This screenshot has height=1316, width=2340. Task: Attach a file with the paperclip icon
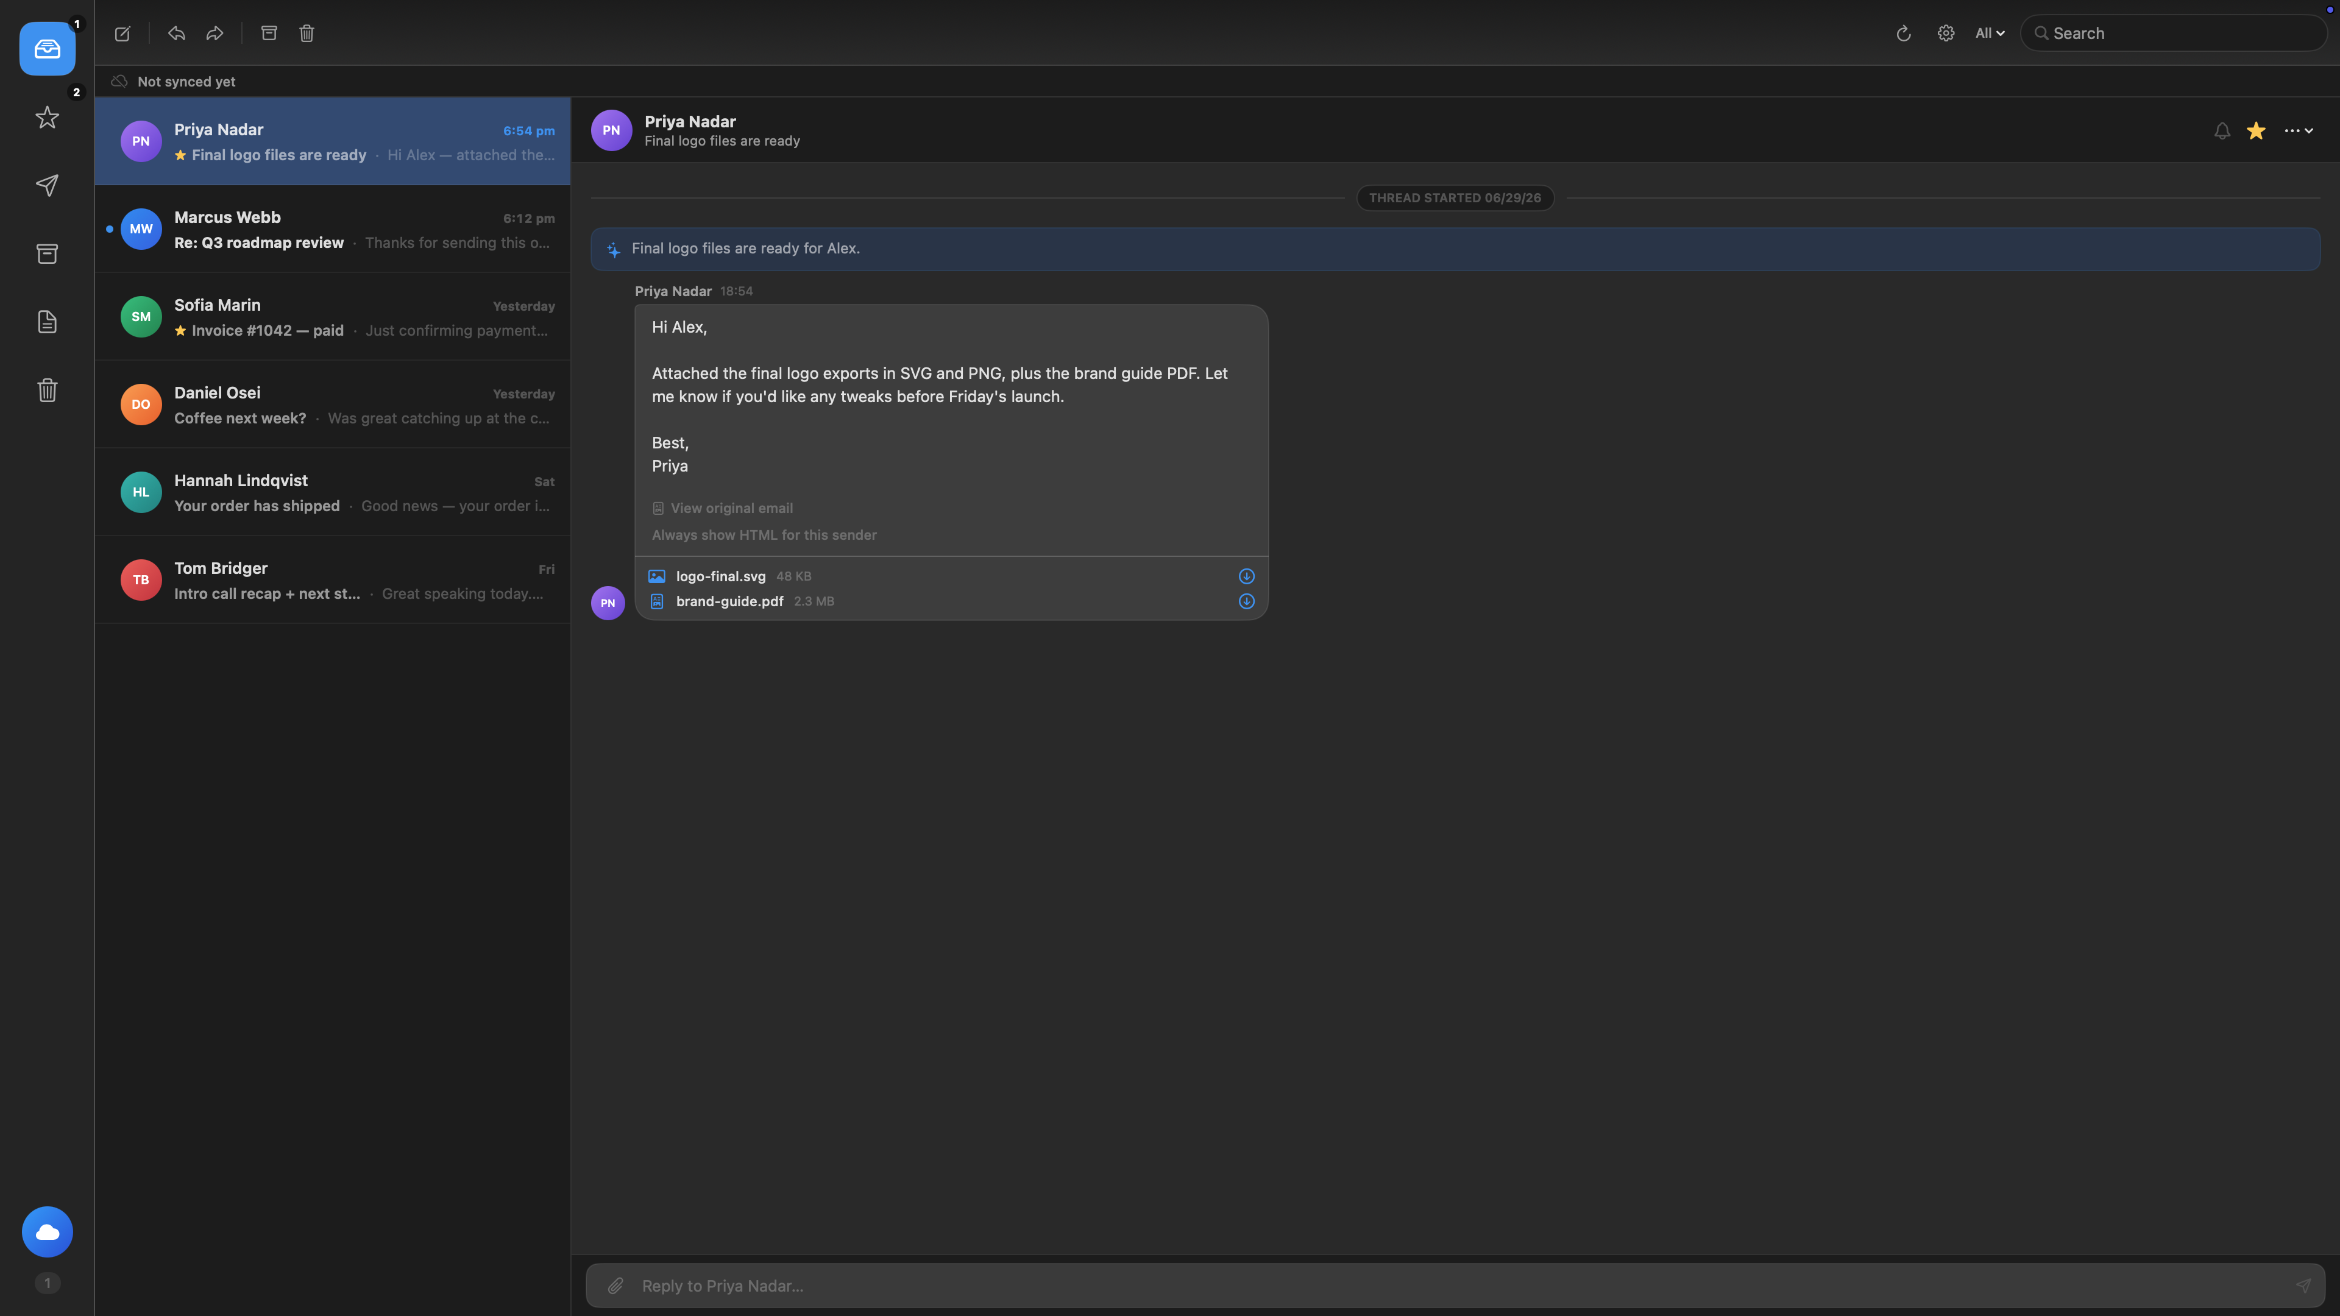[615, 1286]
